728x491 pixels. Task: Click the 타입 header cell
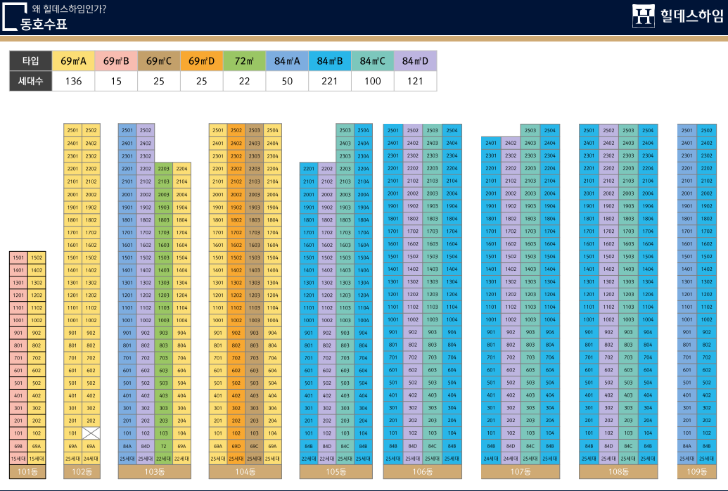pos(31,61)
